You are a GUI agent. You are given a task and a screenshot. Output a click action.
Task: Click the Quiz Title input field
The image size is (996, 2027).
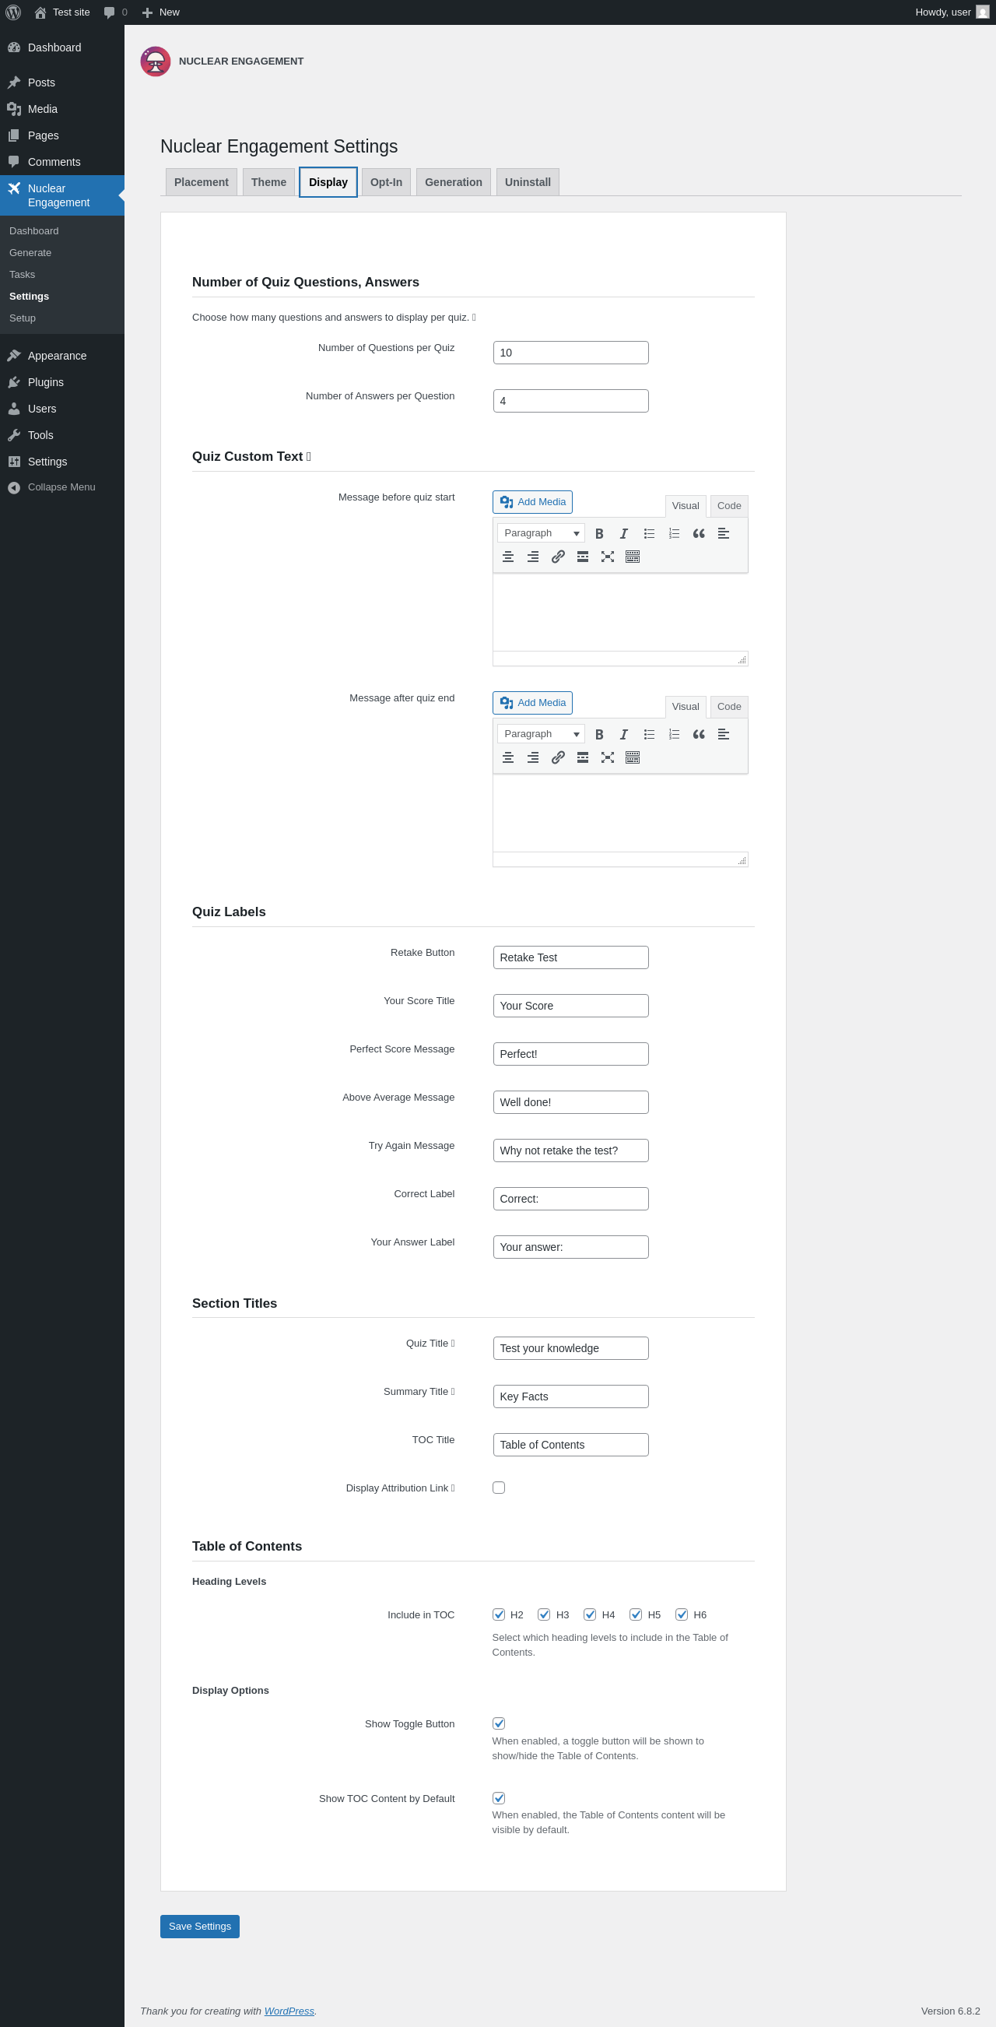pyautogui.click(x=571, y=1348)
